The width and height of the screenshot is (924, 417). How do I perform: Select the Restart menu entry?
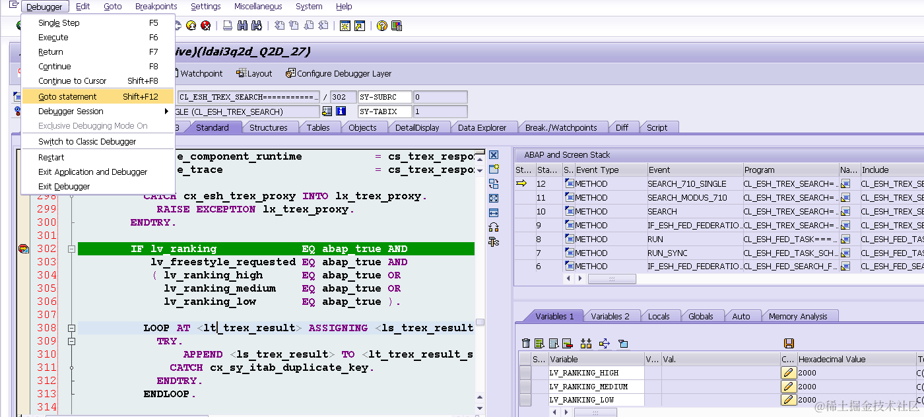(98, 158)
